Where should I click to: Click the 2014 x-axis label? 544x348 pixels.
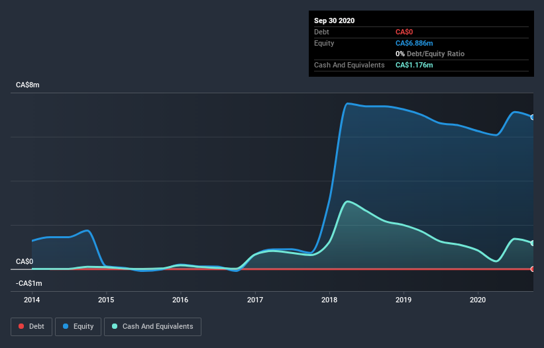pyautogui.click(x=32, y=300)
